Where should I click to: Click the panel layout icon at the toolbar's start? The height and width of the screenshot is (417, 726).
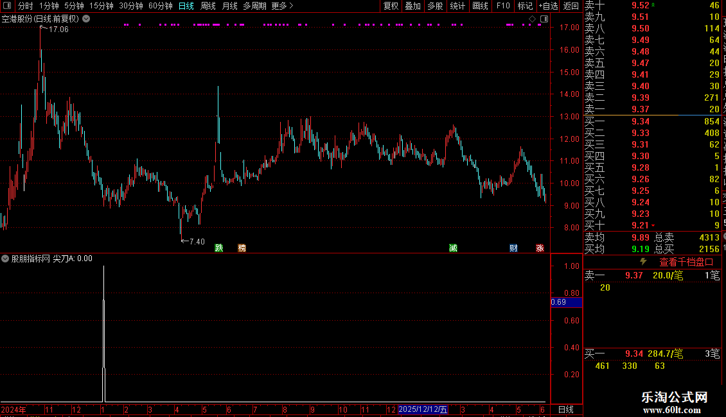(x=7, y=6)
